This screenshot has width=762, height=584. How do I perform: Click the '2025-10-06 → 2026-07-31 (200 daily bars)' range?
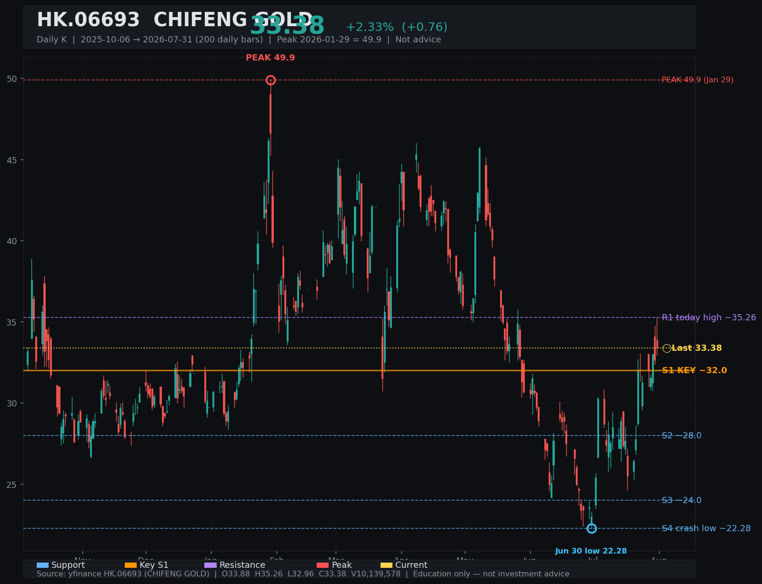pos(172,40)
